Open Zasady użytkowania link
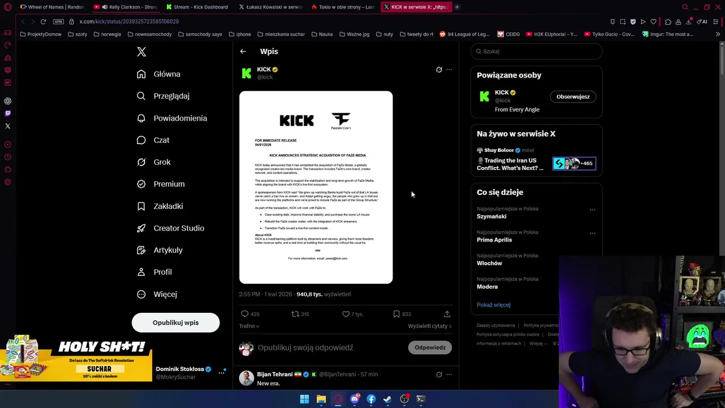This screenshot has width=725, height=408. tap(496, 325)
